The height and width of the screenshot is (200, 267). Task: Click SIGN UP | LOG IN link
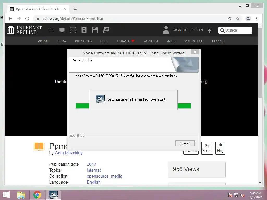[188, 30]
